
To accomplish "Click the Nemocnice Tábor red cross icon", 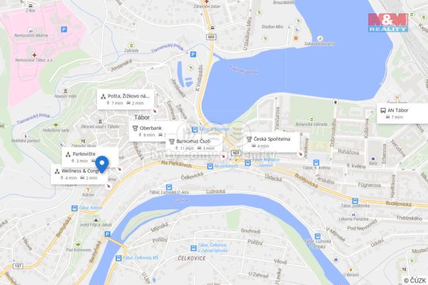I will [34, 55].
